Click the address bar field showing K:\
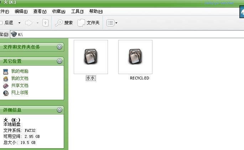 point(127,34)
